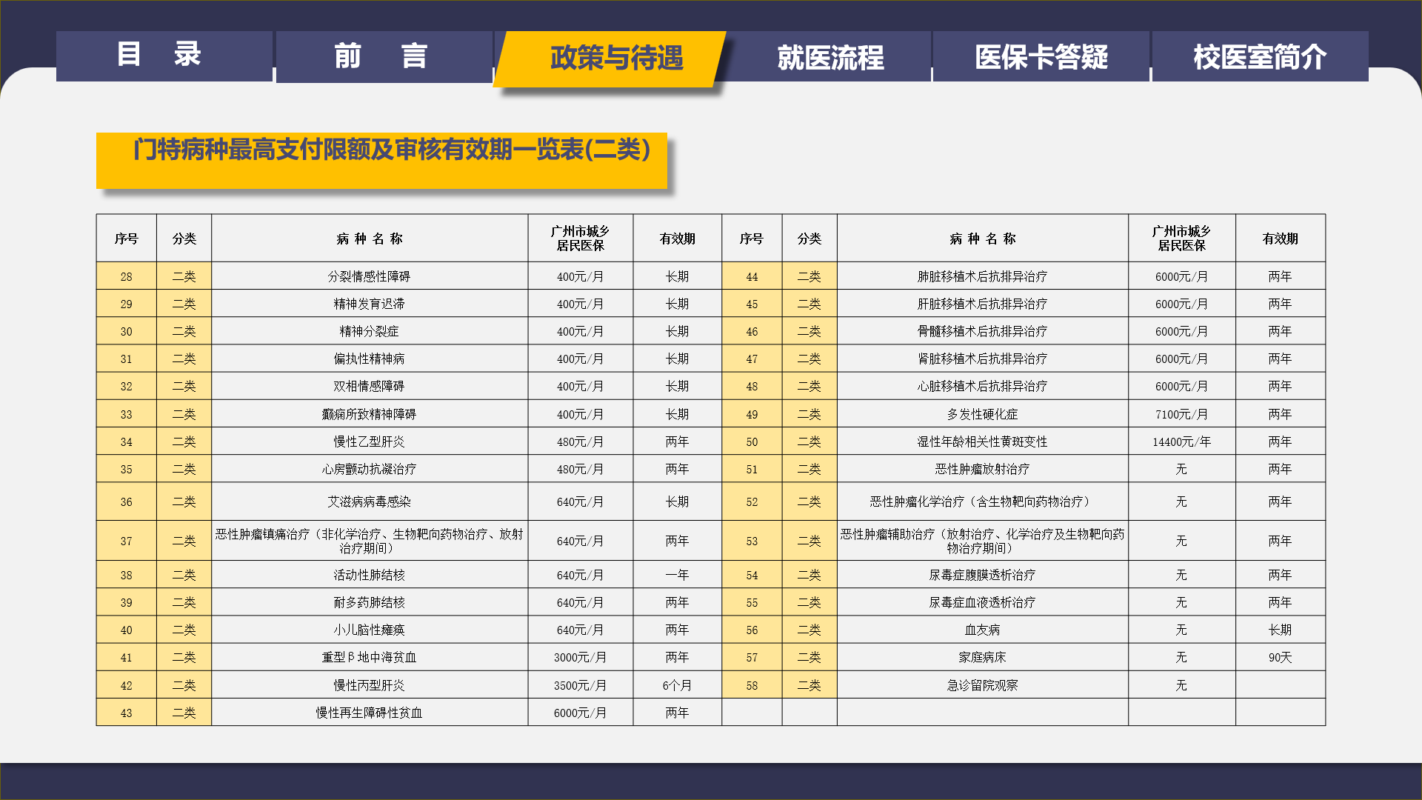Click the cell 恶性肿瘤辅助治疗
This screenshot has height=800, width=1422.
[x=983, y=541]
